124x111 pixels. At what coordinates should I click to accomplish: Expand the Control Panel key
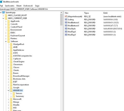click(6, 27)
